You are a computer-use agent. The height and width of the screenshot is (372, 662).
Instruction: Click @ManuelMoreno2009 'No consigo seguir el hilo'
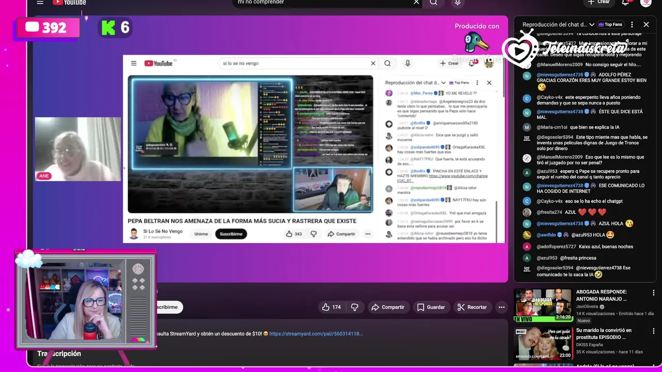tap(589, 65)
